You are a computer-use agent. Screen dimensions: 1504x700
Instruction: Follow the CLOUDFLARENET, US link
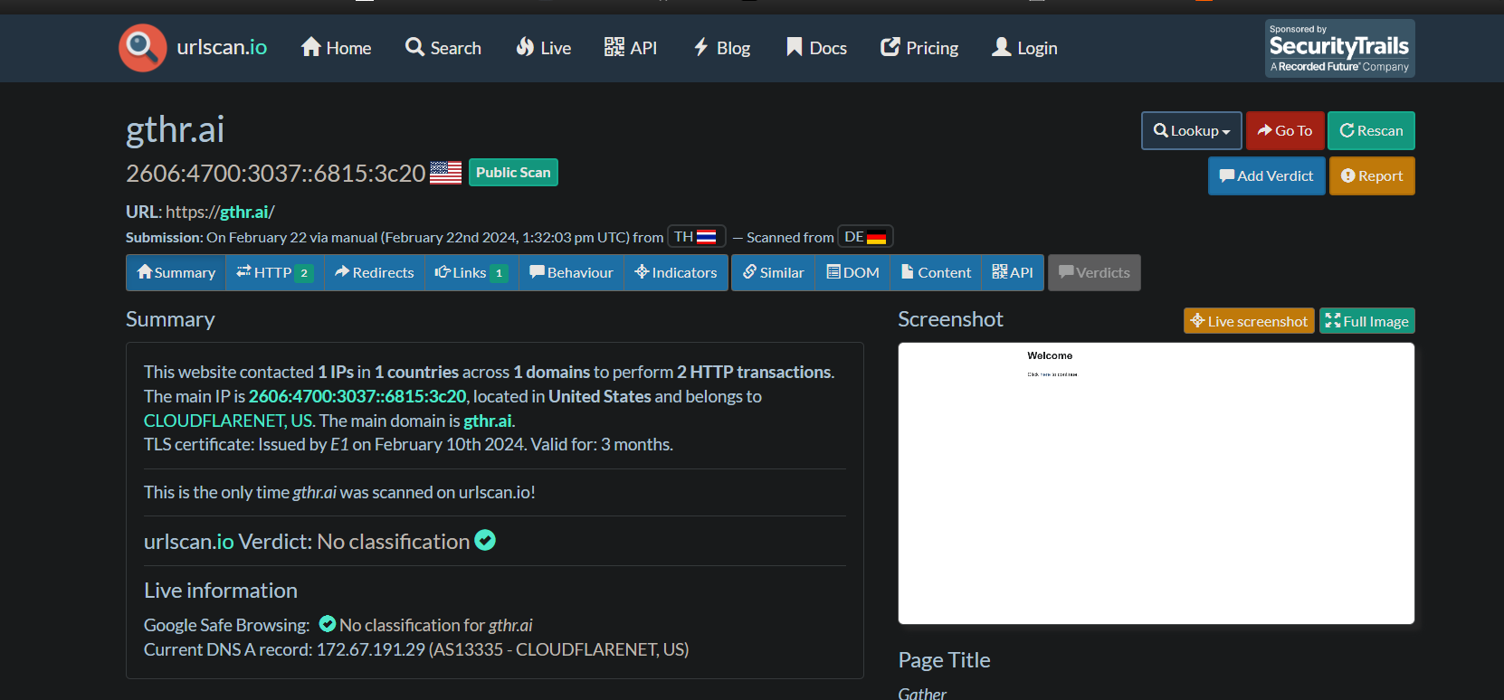pyautogui.click(x=229, y=421)
